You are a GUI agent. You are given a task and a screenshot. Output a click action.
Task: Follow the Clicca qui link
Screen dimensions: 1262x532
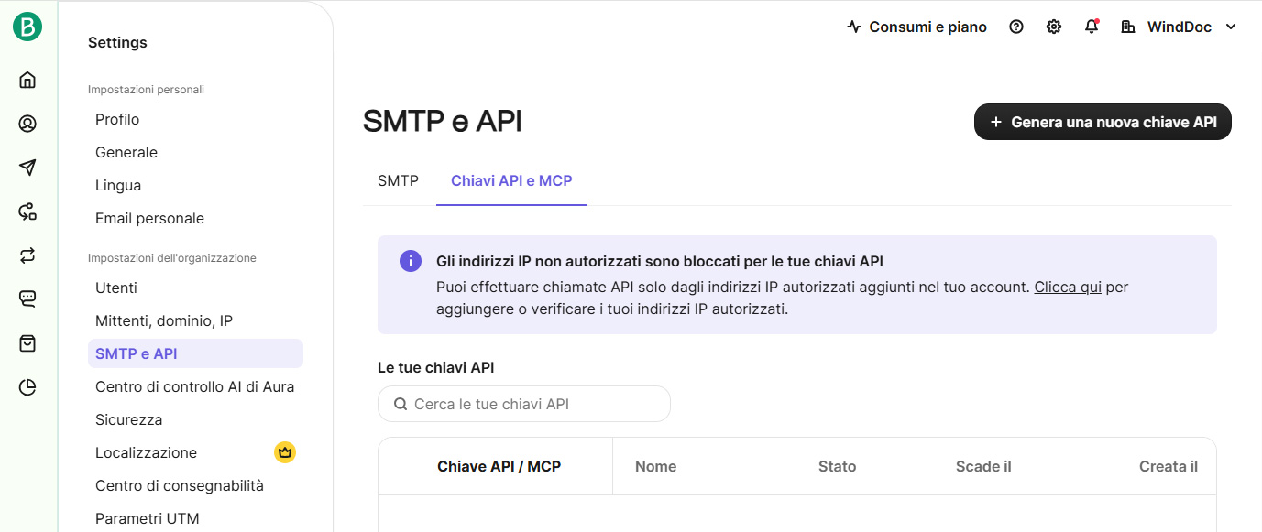point(1068,288)
